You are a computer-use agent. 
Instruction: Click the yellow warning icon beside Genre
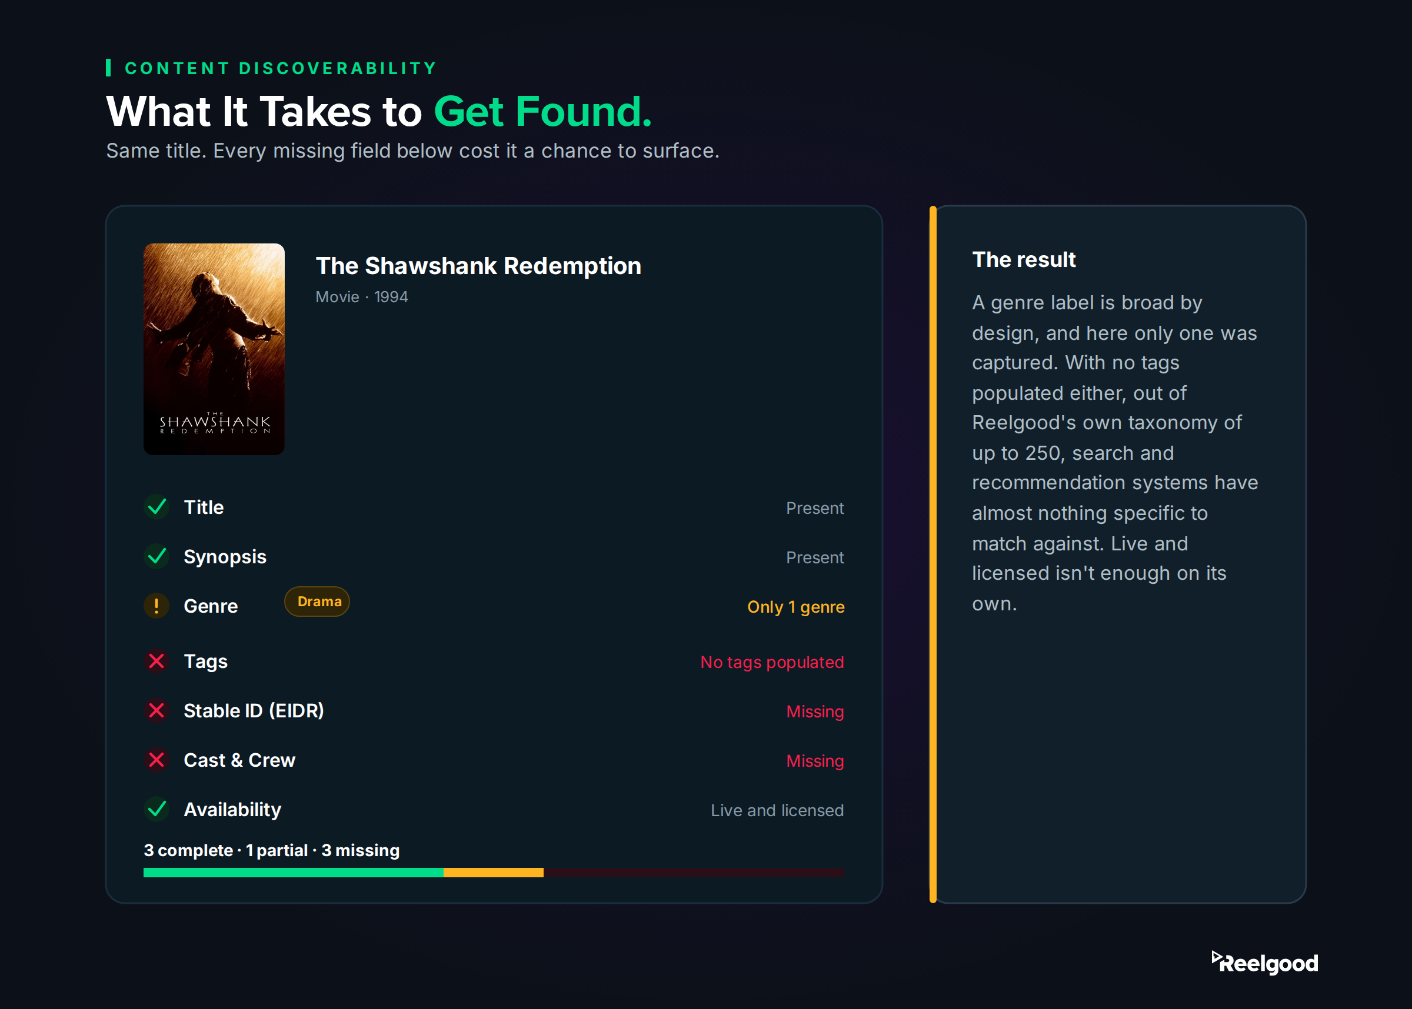pos(156,606)
